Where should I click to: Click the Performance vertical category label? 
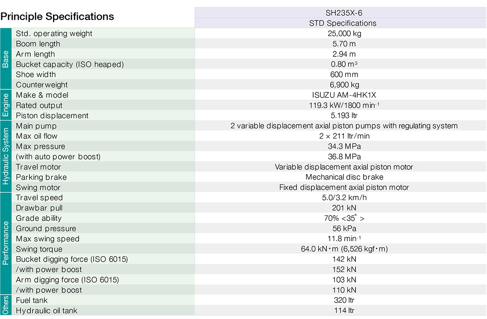pyautogui.click(x=6, y=244)
